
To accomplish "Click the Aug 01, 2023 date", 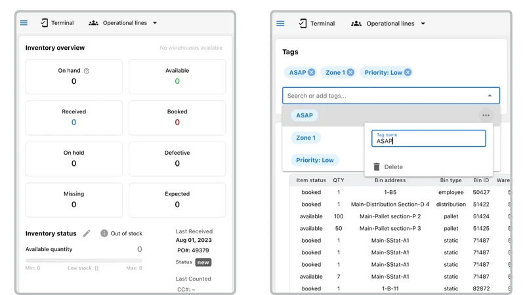I will [x=194, y=240].
